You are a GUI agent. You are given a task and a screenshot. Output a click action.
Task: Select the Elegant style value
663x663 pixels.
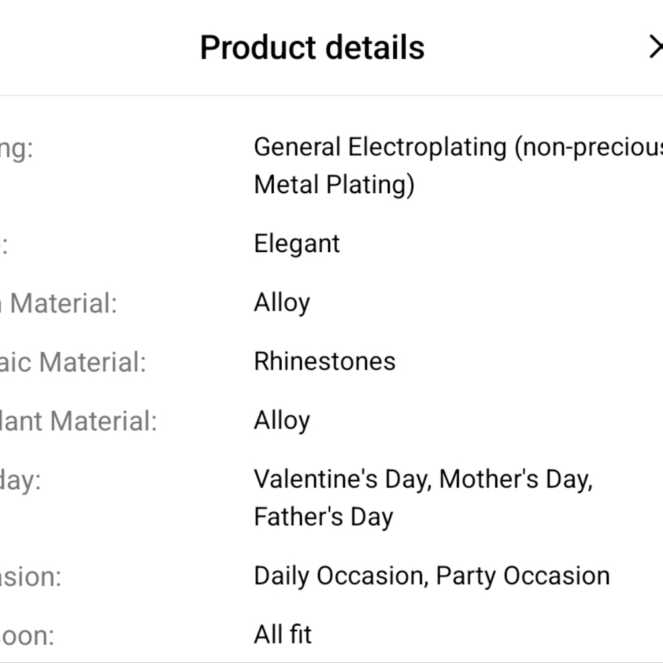[297, 244]
